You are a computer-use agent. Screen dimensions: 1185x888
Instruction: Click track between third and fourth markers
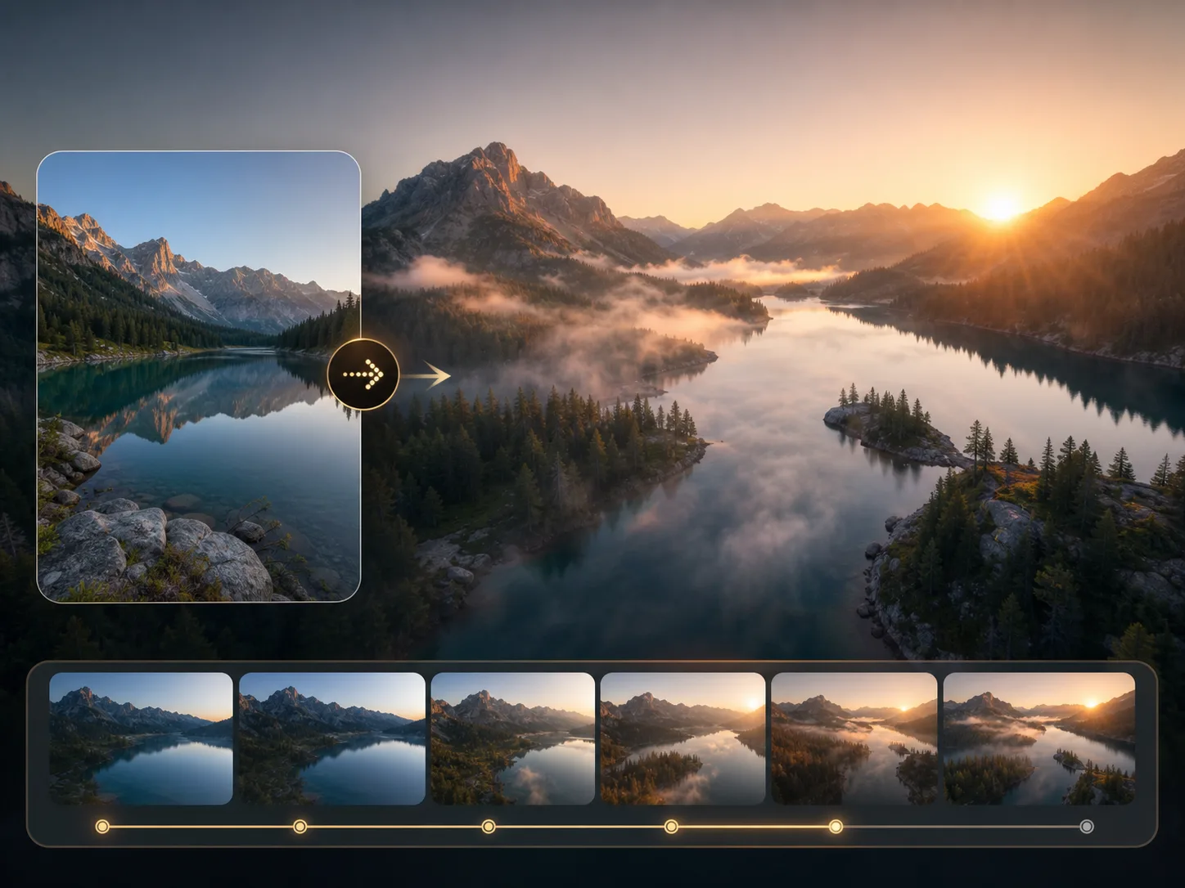tap(579, 827)
